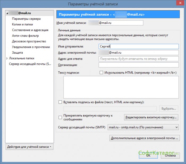Select 'Параметры сервера' in the sidebar

[26, 19]
